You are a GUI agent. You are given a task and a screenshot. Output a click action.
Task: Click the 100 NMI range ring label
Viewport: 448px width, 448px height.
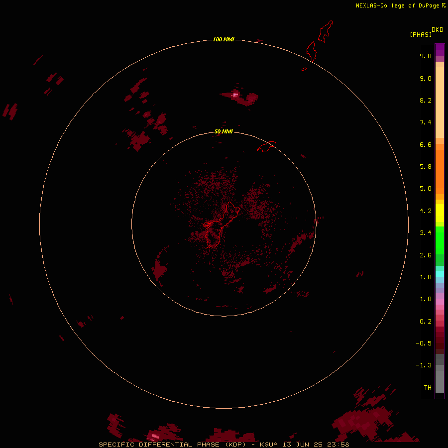[224, 39]
